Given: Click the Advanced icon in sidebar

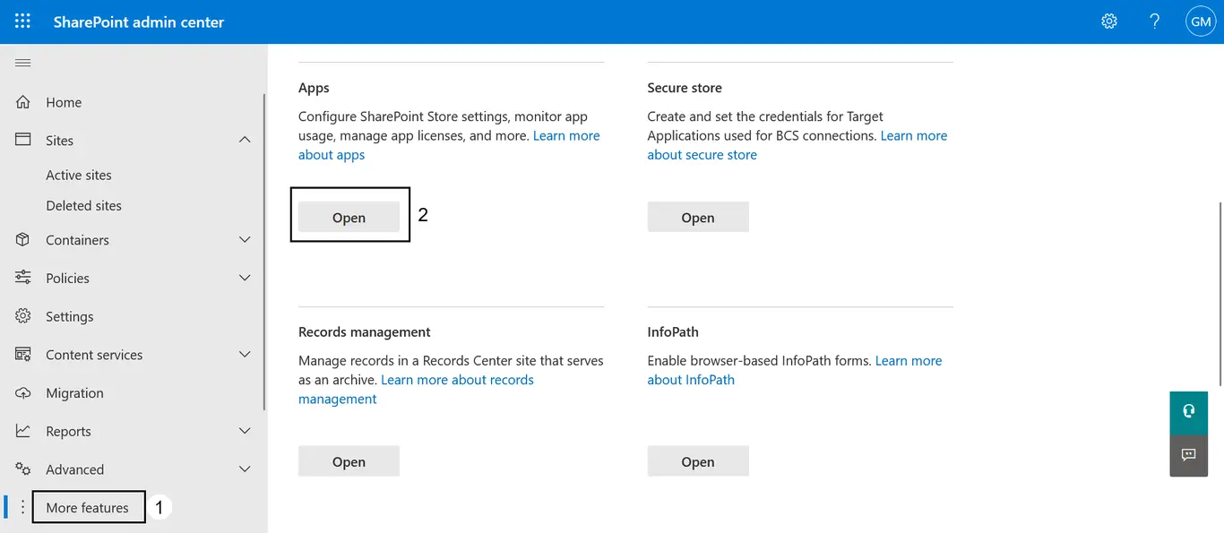Looking at the screenshot, I should [x=23, y=469].
